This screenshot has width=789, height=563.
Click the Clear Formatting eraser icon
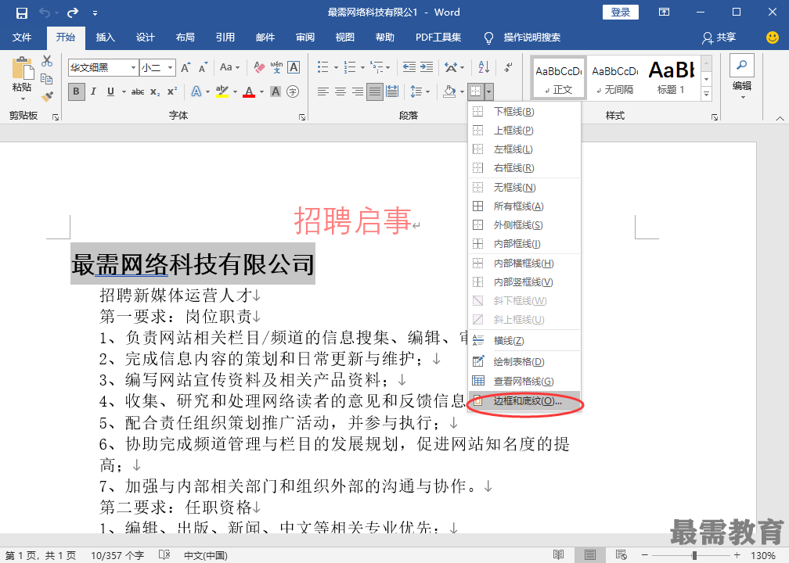pos(259,67)
